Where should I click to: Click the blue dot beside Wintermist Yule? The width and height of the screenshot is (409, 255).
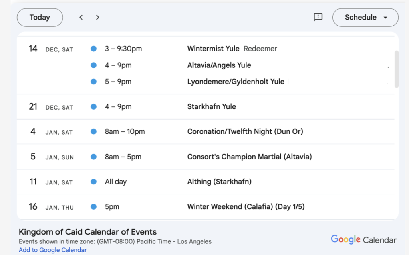click(x=93, y=49)
